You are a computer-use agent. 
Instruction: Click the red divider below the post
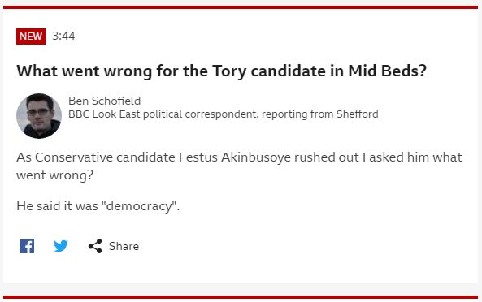[241, 297]
